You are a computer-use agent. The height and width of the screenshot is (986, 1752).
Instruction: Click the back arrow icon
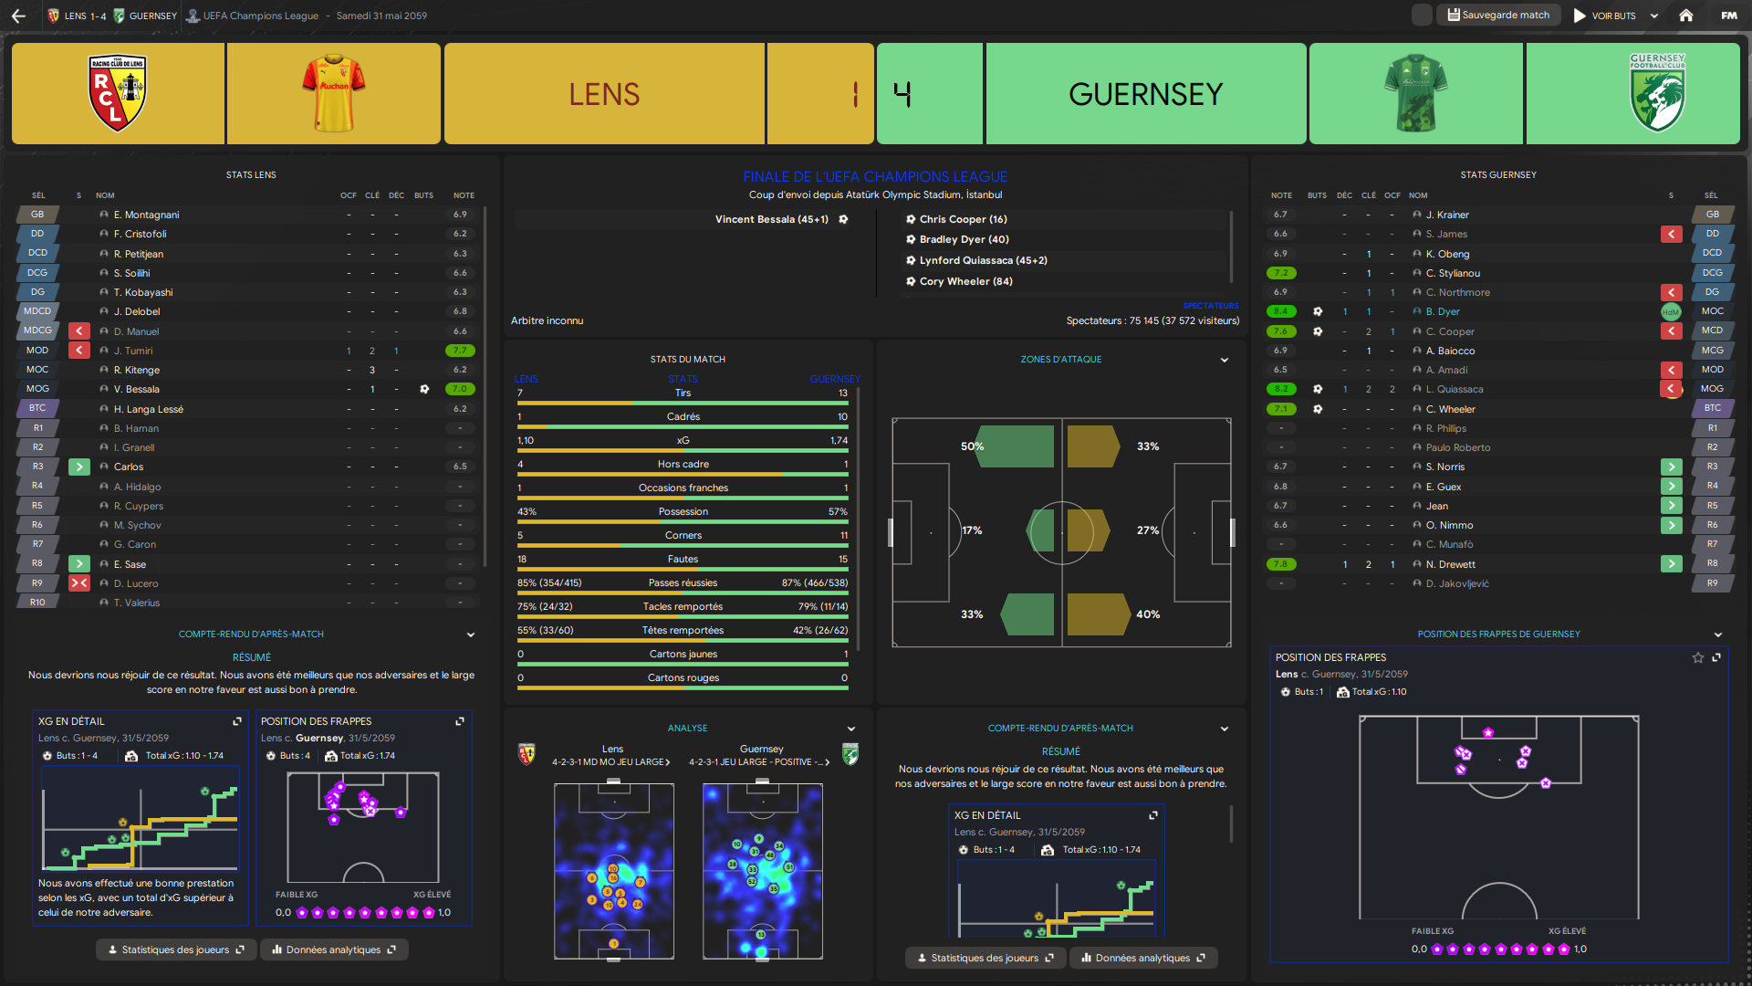(x=18, y=16)
